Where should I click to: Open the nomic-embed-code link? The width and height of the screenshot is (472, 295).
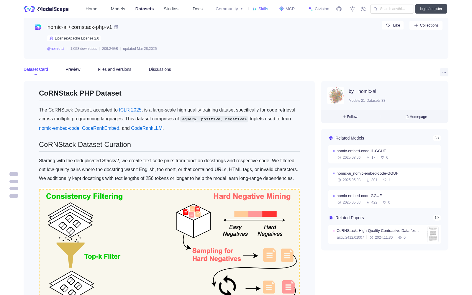coord(59,128)
